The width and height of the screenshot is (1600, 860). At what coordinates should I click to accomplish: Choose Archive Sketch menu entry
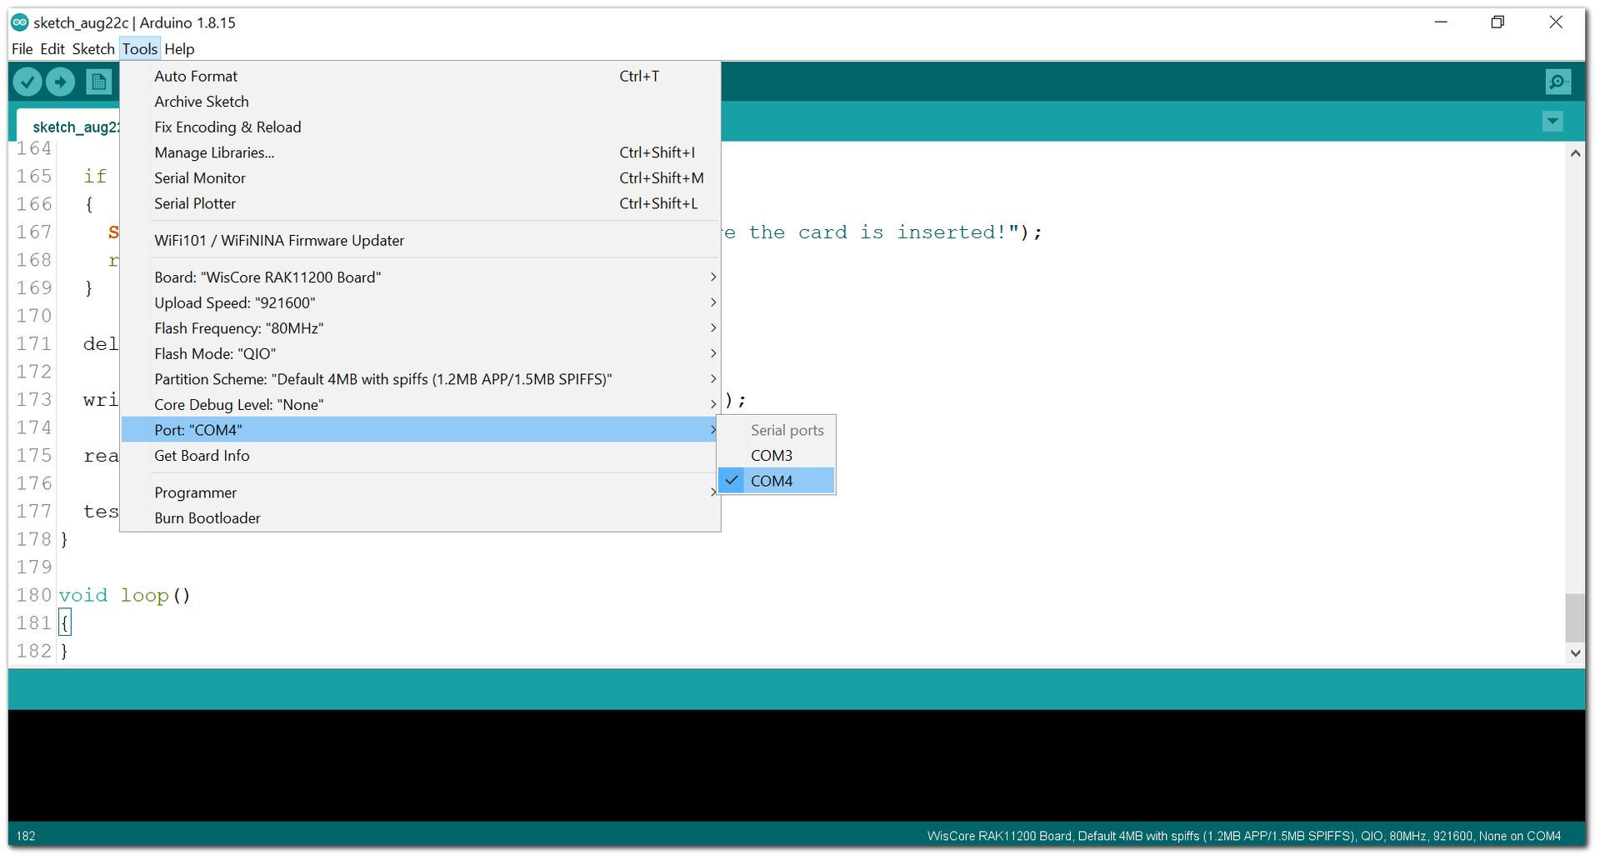(x=420, y=102)
